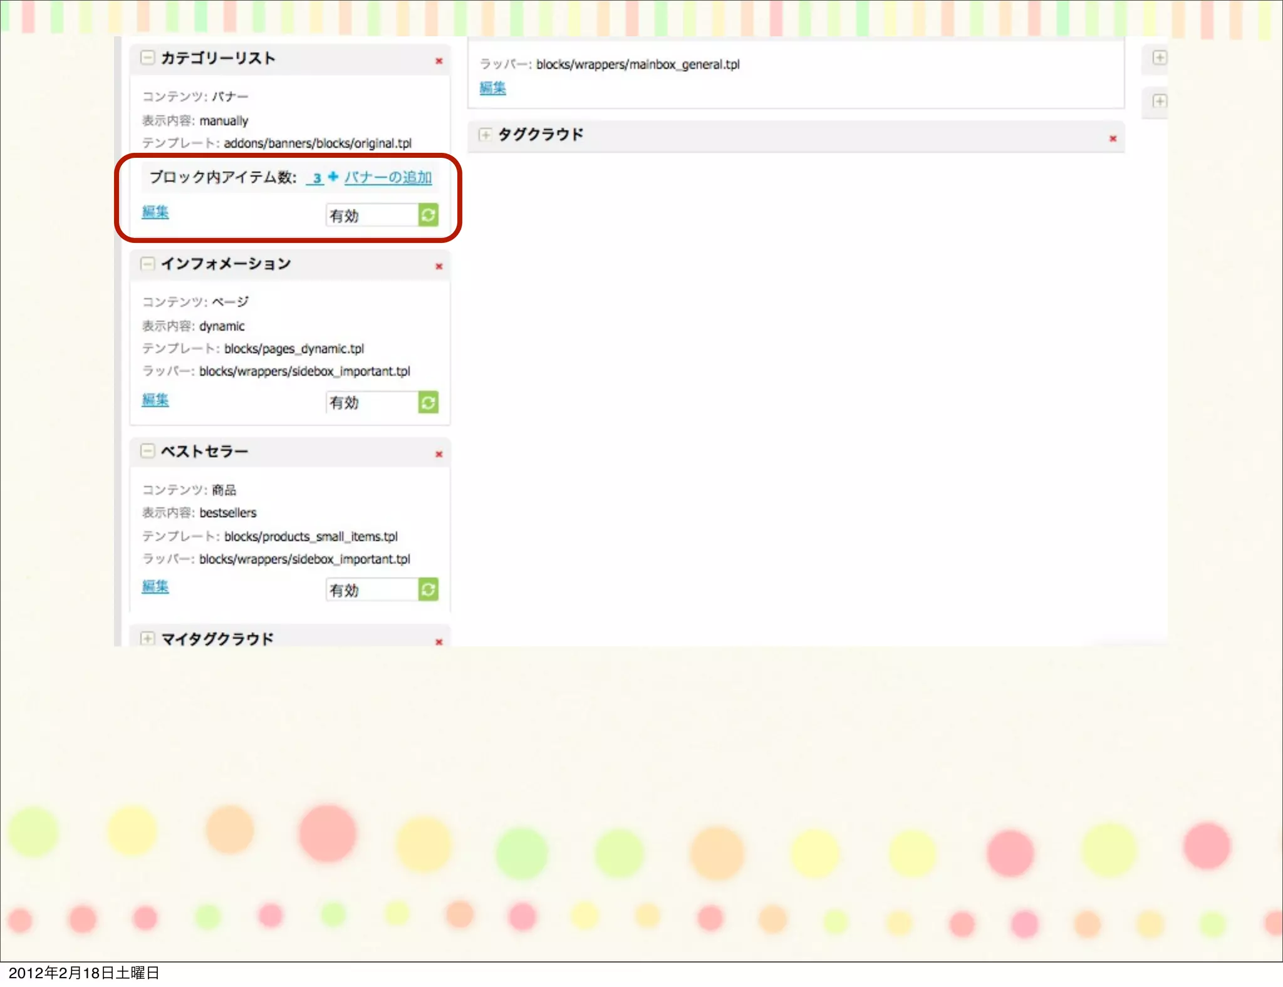Click green refresh icon in カテゴリーリスト block
Viewport: 1283px width, 987px height.
point(429,215)
